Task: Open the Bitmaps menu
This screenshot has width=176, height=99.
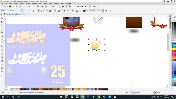Action: point(34,4)
